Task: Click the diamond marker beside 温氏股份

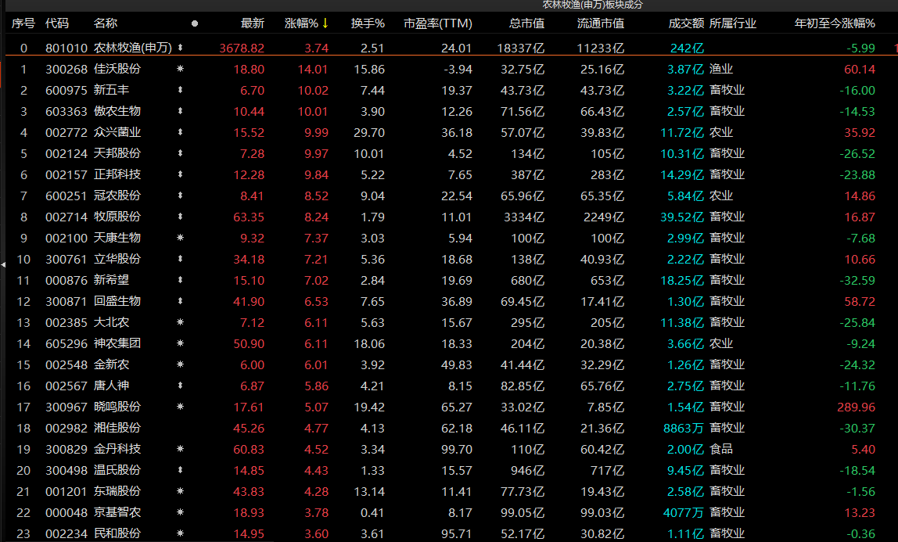Action: [x=180, y=470]
